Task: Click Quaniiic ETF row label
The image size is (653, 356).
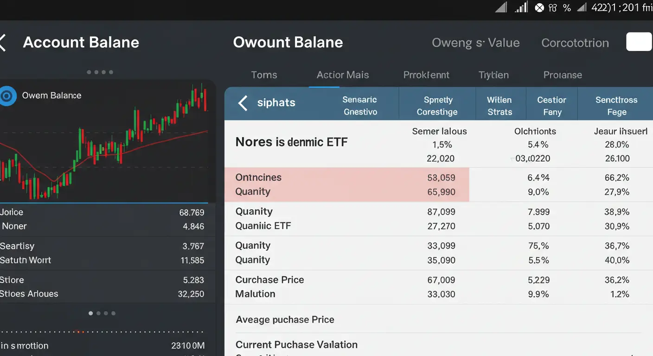Action: [263, 226]
